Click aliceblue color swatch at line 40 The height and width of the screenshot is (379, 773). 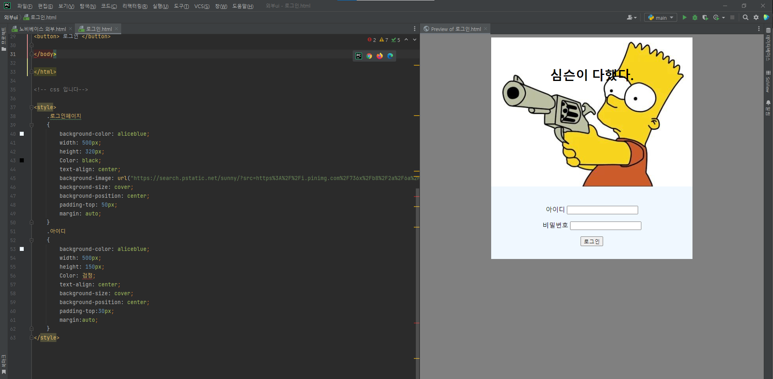(x=22, y=134)
